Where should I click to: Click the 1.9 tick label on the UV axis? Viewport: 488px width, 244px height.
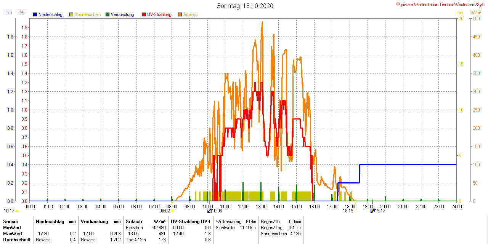coord(24,27)
